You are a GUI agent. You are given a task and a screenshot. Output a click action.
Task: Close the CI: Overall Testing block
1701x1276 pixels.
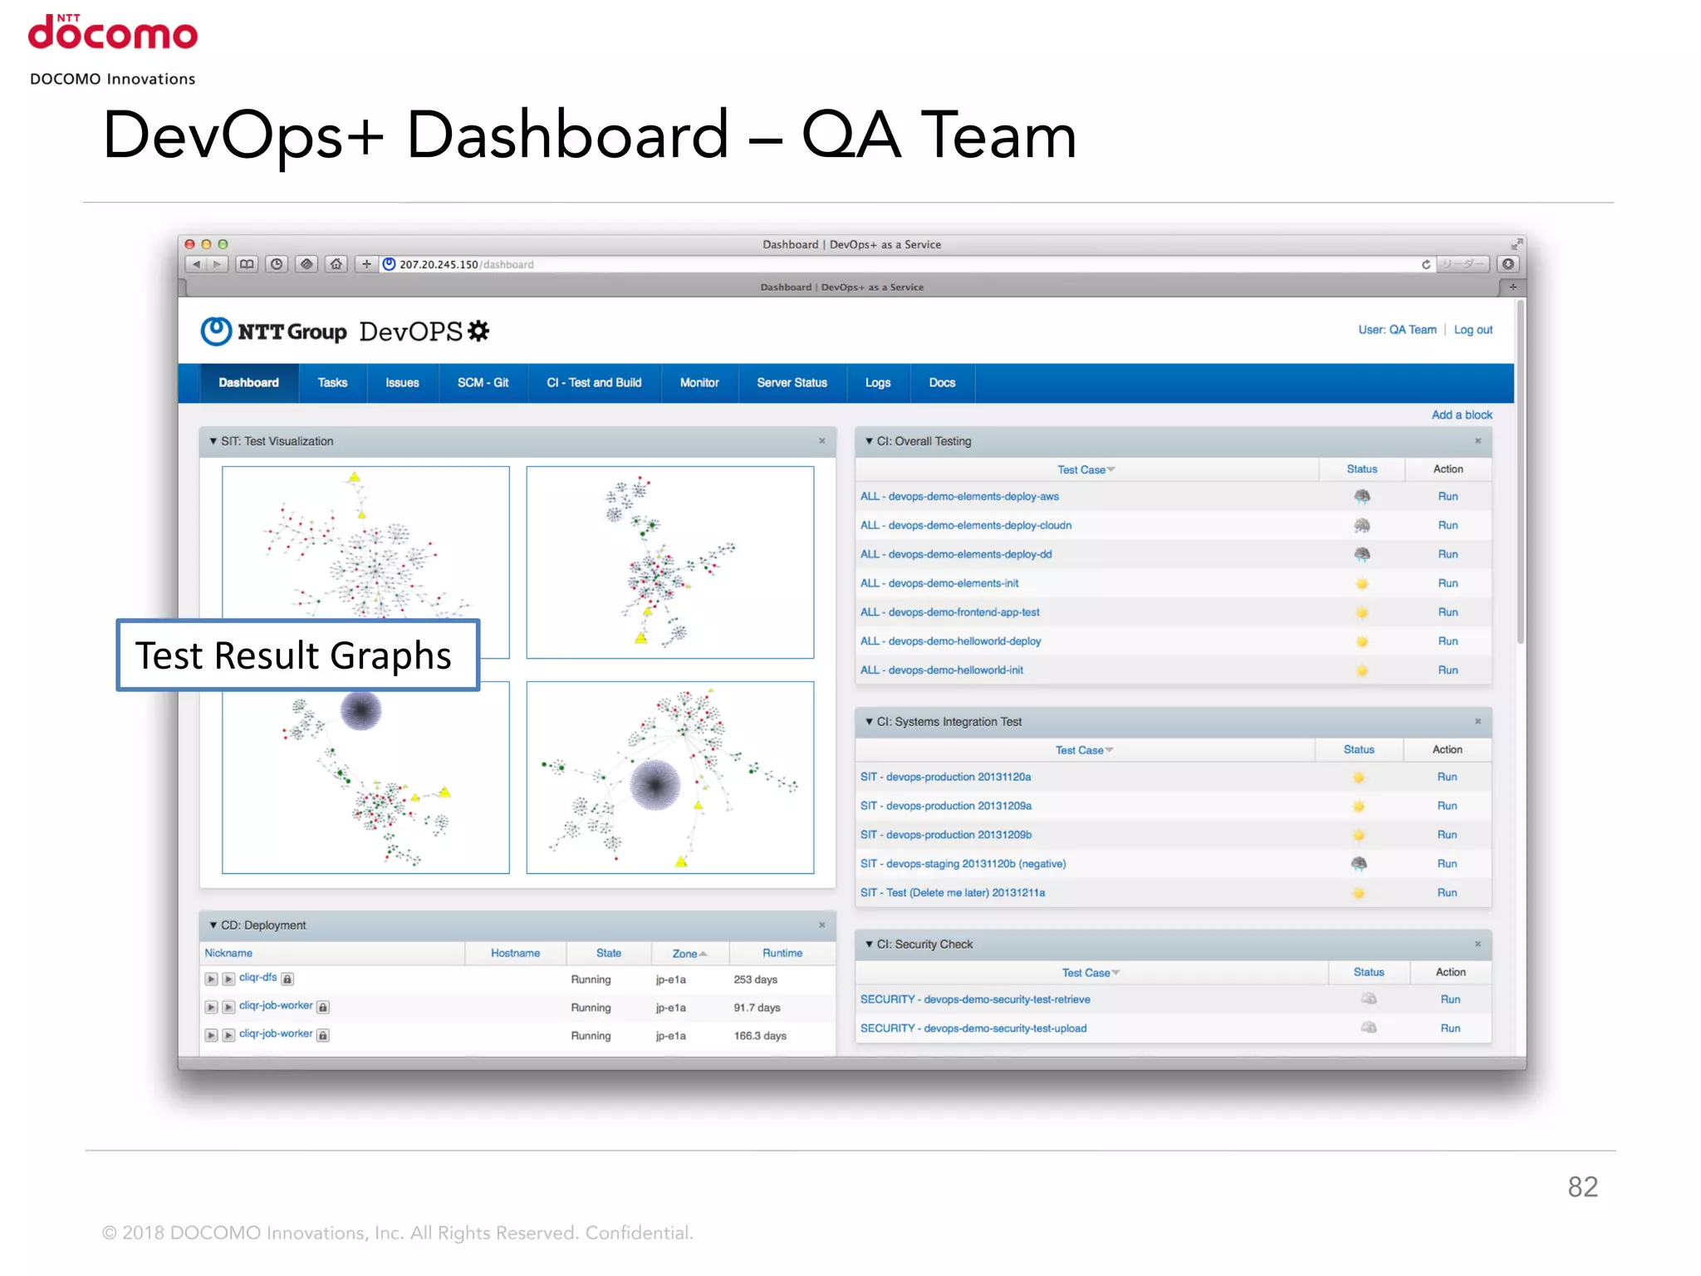point(1478,441)
